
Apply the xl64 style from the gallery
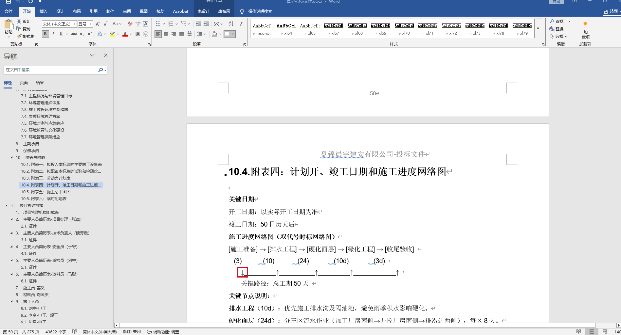click(x=286, y=28)
